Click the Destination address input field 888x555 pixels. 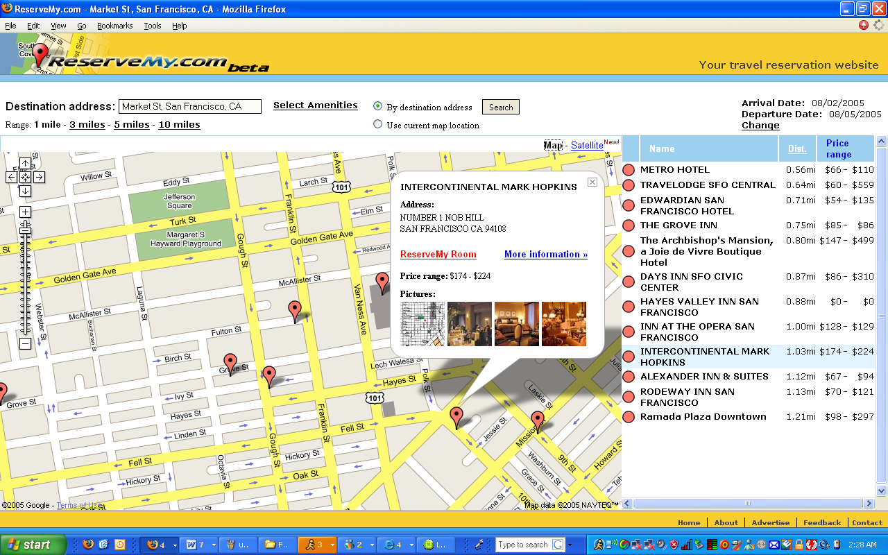pyautogui.click(x=190, y=107)
